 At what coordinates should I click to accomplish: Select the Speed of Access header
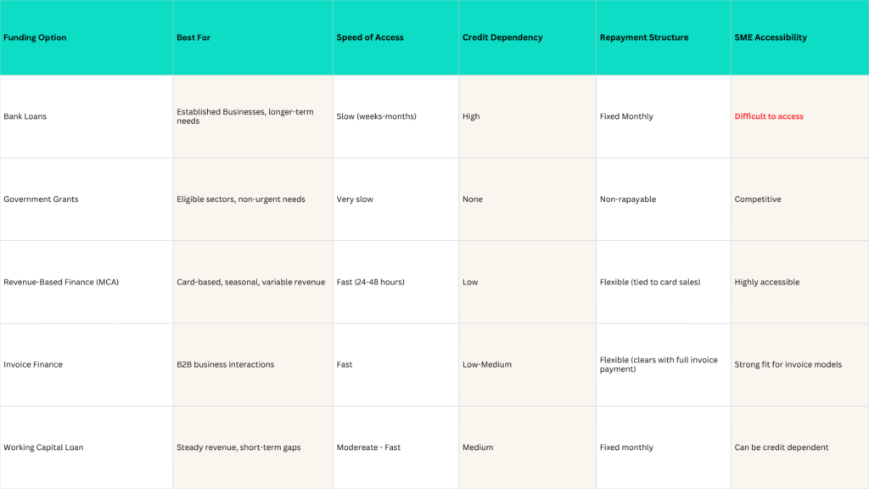coord(370,37)
